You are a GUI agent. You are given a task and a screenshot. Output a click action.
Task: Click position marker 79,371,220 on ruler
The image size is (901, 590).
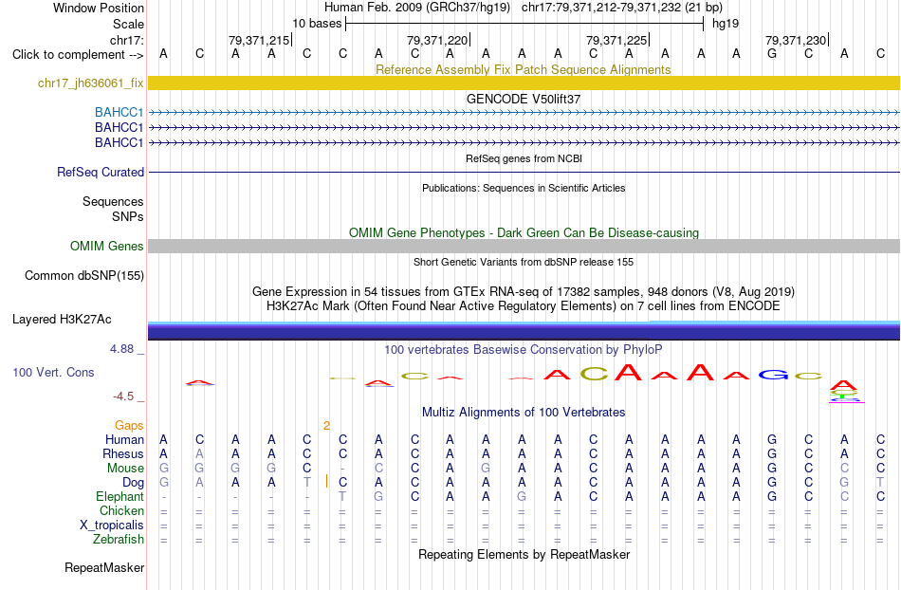click(437, 40)
